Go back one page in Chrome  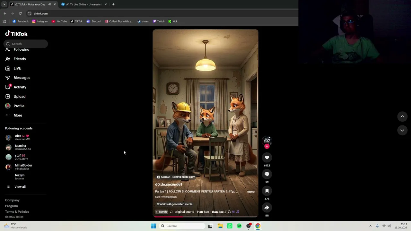5,13
